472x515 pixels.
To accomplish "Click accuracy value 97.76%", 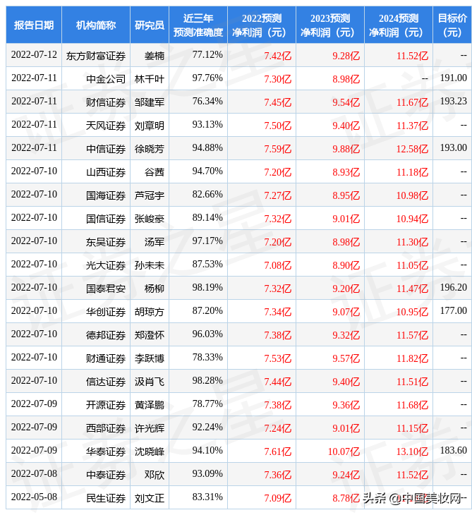I will pyautogui.click(x=207, y=78).
